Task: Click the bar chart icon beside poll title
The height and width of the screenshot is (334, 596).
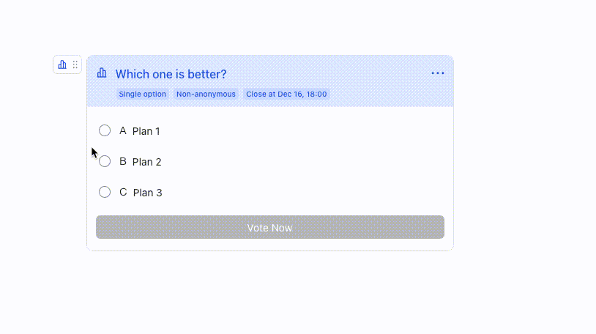Action: click(102, 73)
